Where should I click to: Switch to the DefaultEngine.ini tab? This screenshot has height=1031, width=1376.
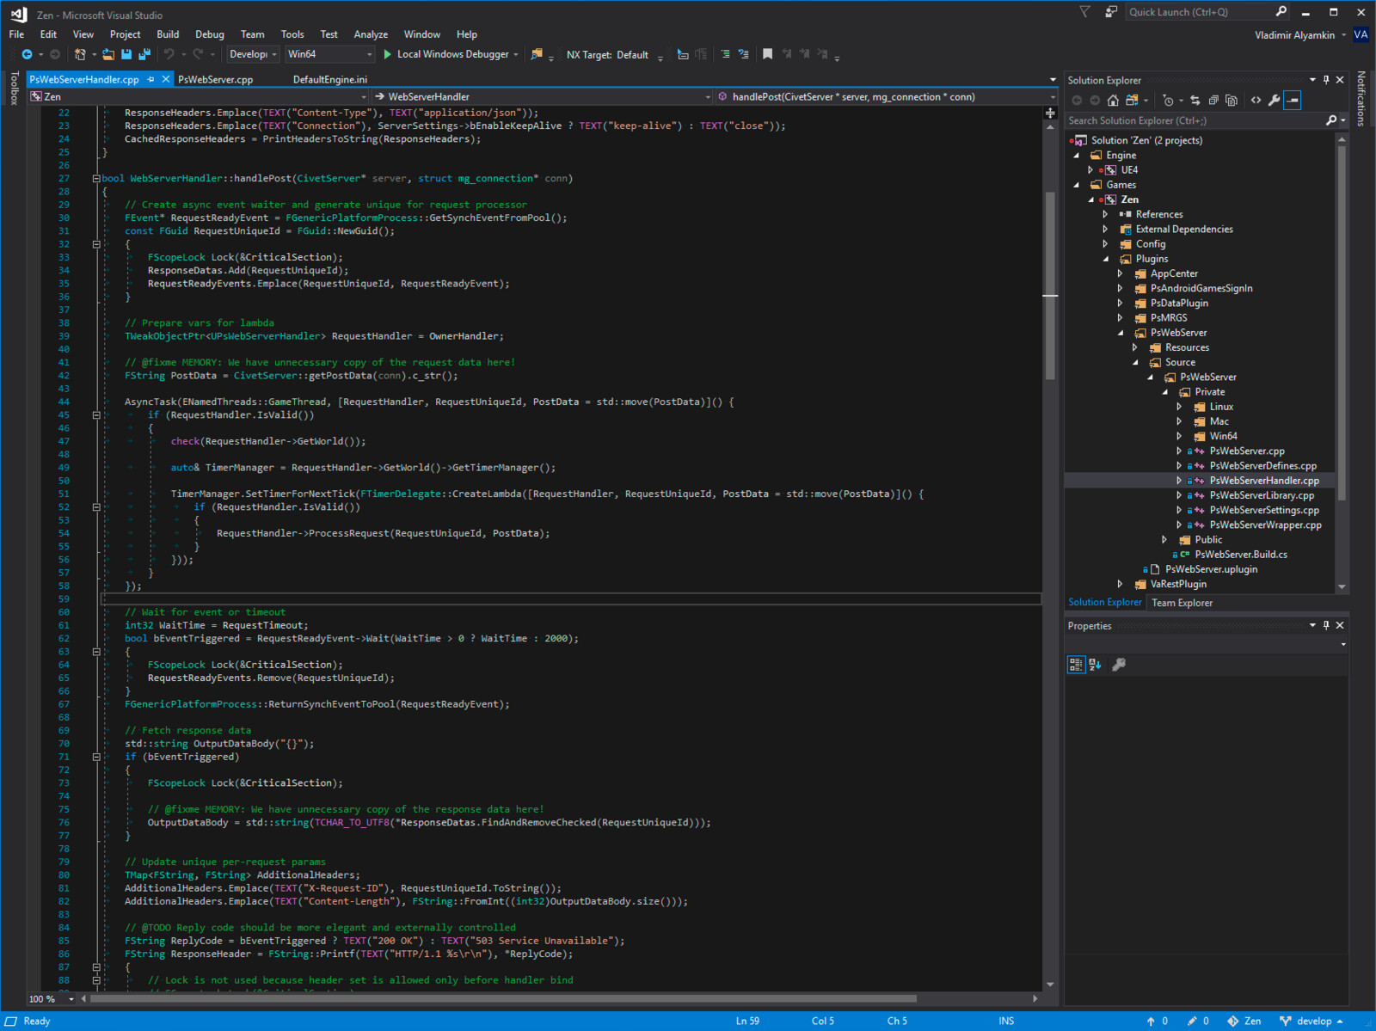[x=329, y=79]
